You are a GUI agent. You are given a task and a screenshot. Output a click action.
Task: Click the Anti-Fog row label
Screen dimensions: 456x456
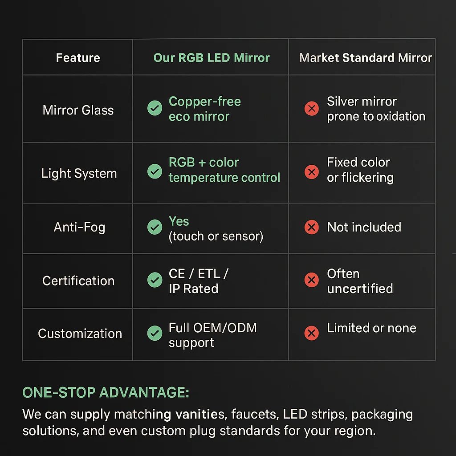click(79, 228)
